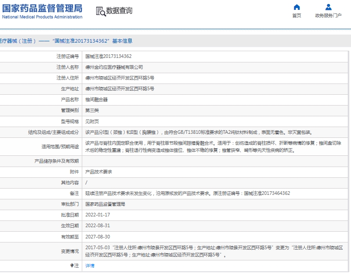351x273 pixels.
Task: Click the 管理类别 row label
Action: (70, 110)
